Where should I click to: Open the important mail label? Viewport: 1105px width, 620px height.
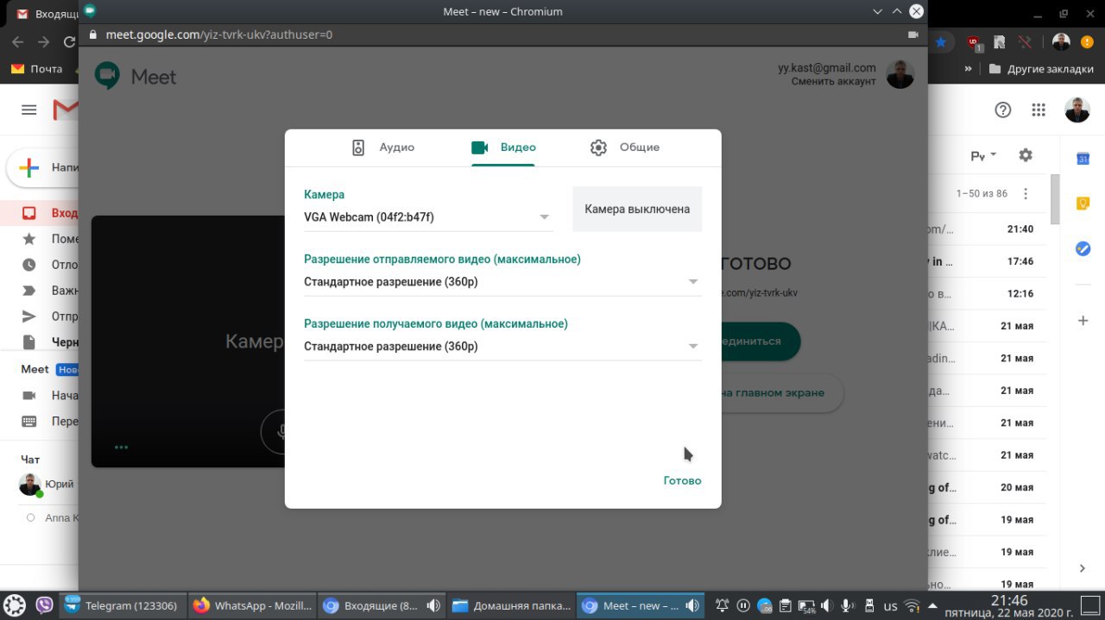tap(29, 291)
